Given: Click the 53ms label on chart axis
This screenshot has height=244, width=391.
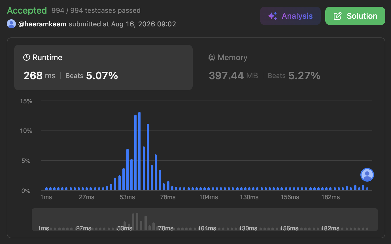Looking at the screenshot, I should click(127, 197).
